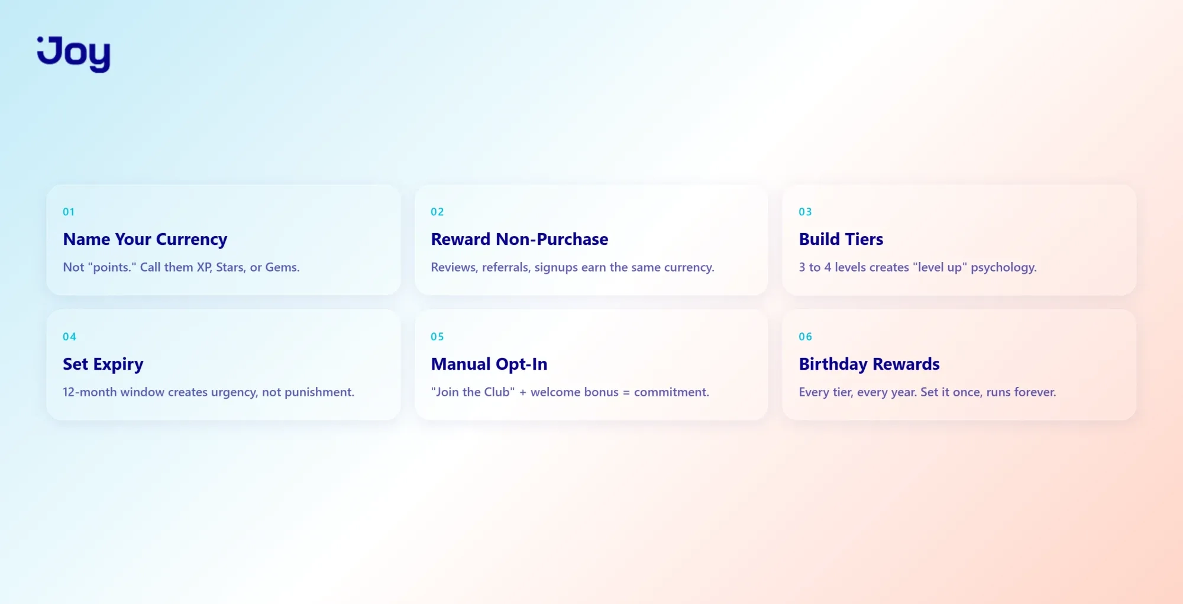The height and width of the screenshot is (604, 1183).
Task: Click the 01 step number
Action: (69, 212)
